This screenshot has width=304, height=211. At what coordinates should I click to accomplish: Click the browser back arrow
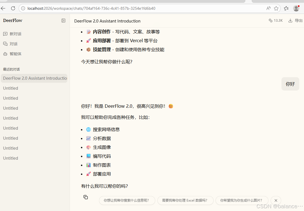coord(3,8)
